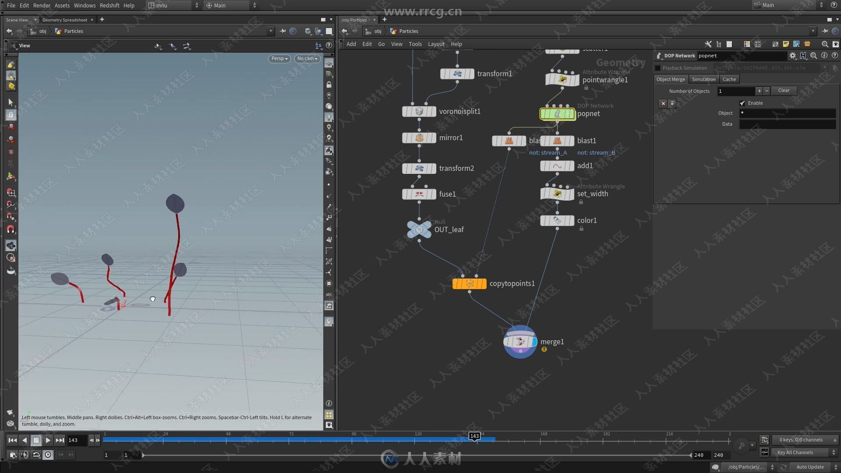Image resolution: width=841 pixels, height=473 pixels.
Task: Select the Mirror node in network
Action: pyautogui.click(x=419, y=138)
